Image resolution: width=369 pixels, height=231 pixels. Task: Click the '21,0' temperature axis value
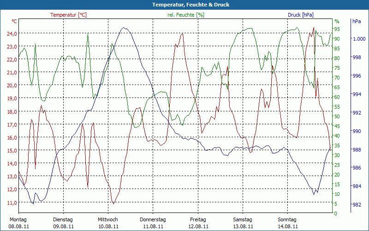[12, 73]
